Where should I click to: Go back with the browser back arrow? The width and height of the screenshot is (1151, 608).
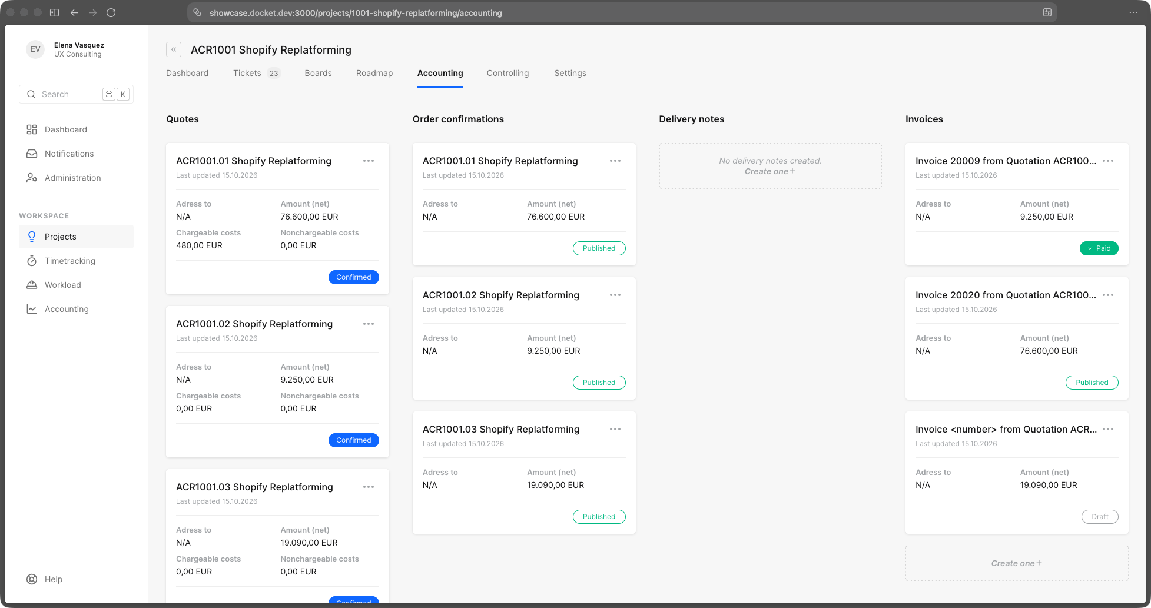pos(74,12)
